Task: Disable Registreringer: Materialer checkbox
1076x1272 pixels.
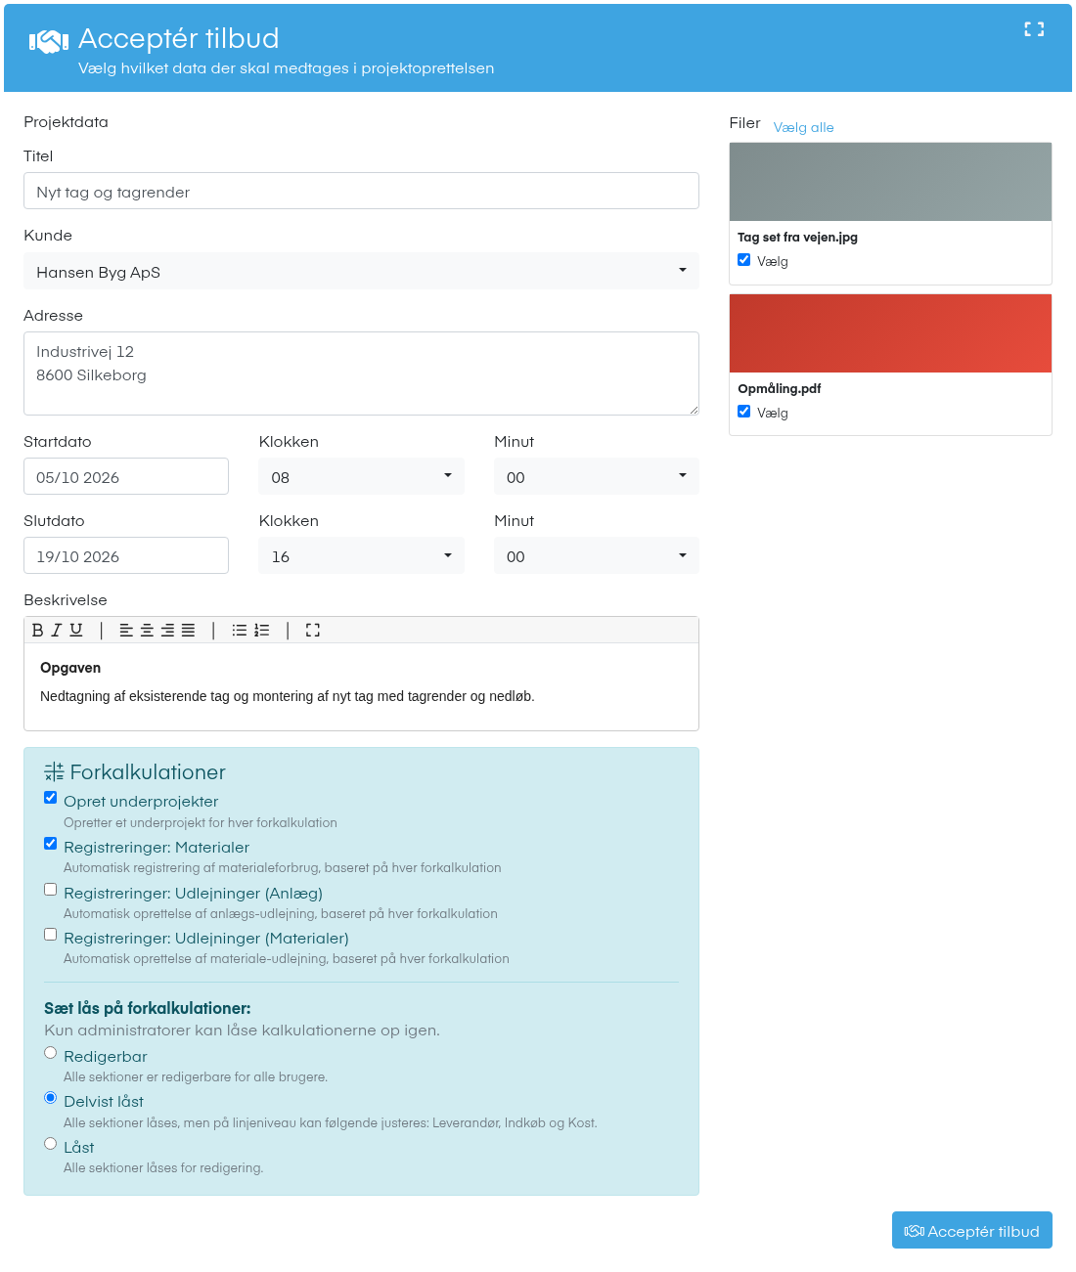Action: tap(51, 844)
